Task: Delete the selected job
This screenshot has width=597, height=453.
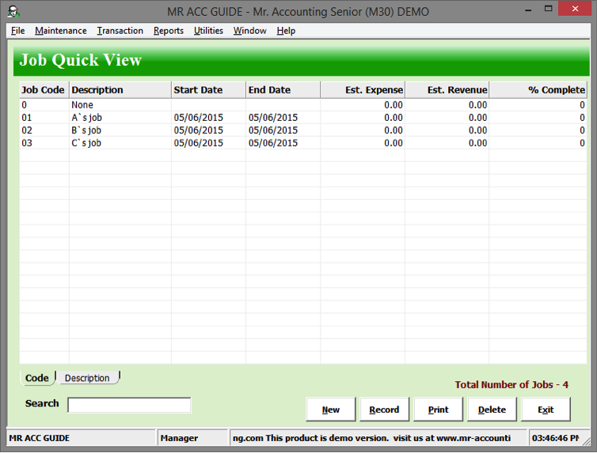Action: [x=492, y=410]
